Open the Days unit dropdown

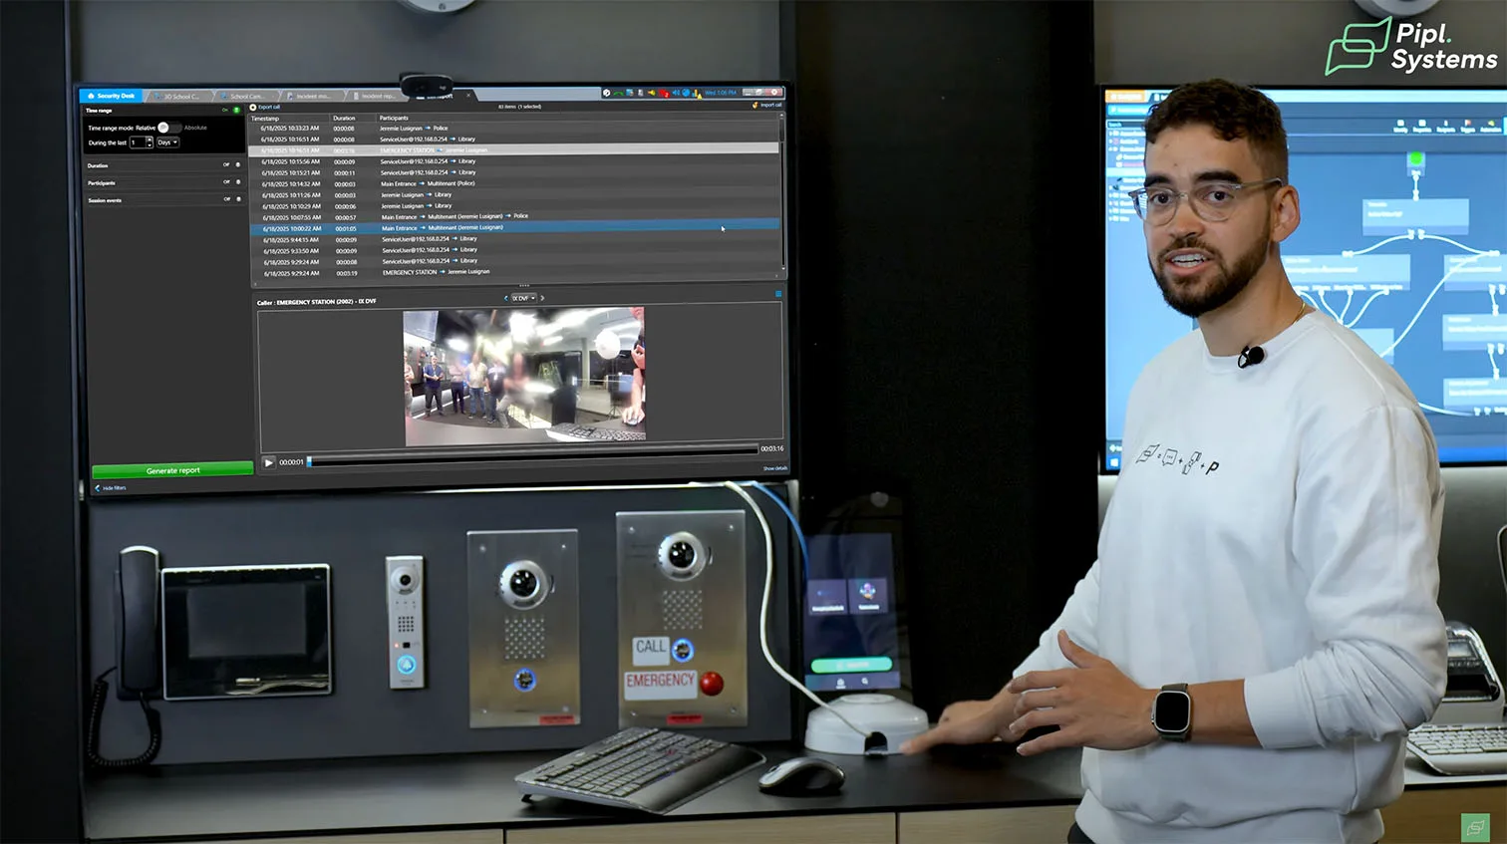click(167, 142)
